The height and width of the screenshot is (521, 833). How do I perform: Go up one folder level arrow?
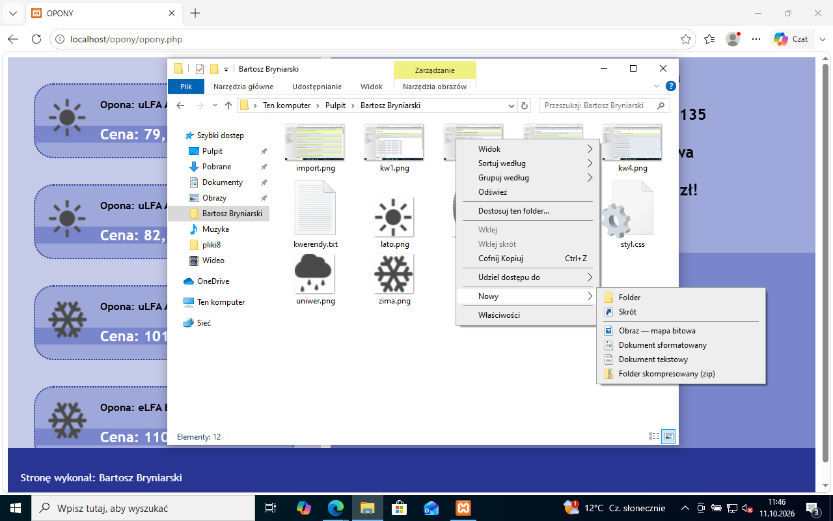click(228, 106)
